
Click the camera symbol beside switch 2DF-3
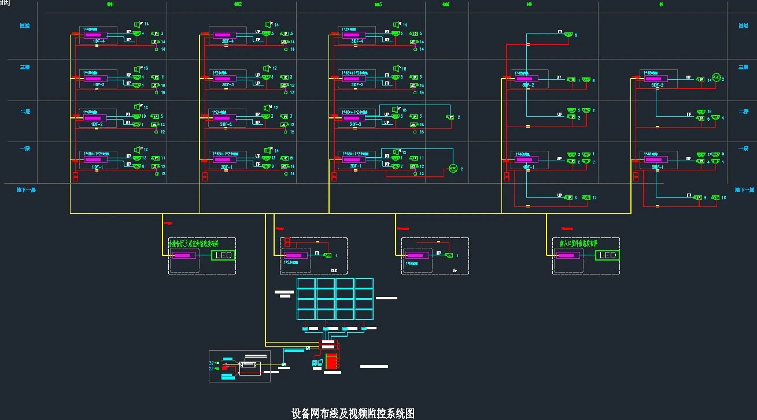coord(266,77)
